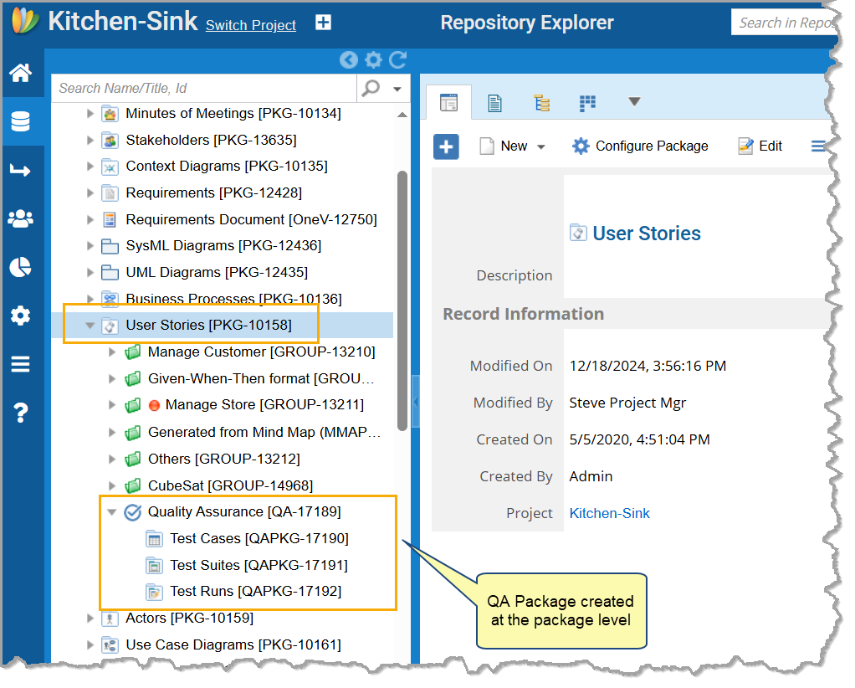Select Test Suites [QAPKG-17191]
Image resolution: width=855 pixels, height=688 pixels.
coord(259,566)
